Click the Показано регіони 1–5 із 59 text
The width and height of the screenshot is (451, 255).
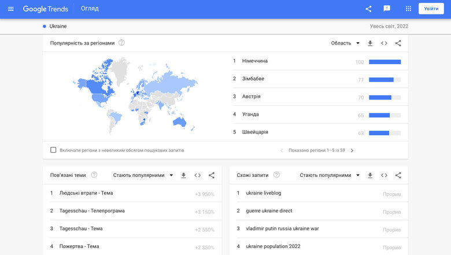(x=317, y=150)
